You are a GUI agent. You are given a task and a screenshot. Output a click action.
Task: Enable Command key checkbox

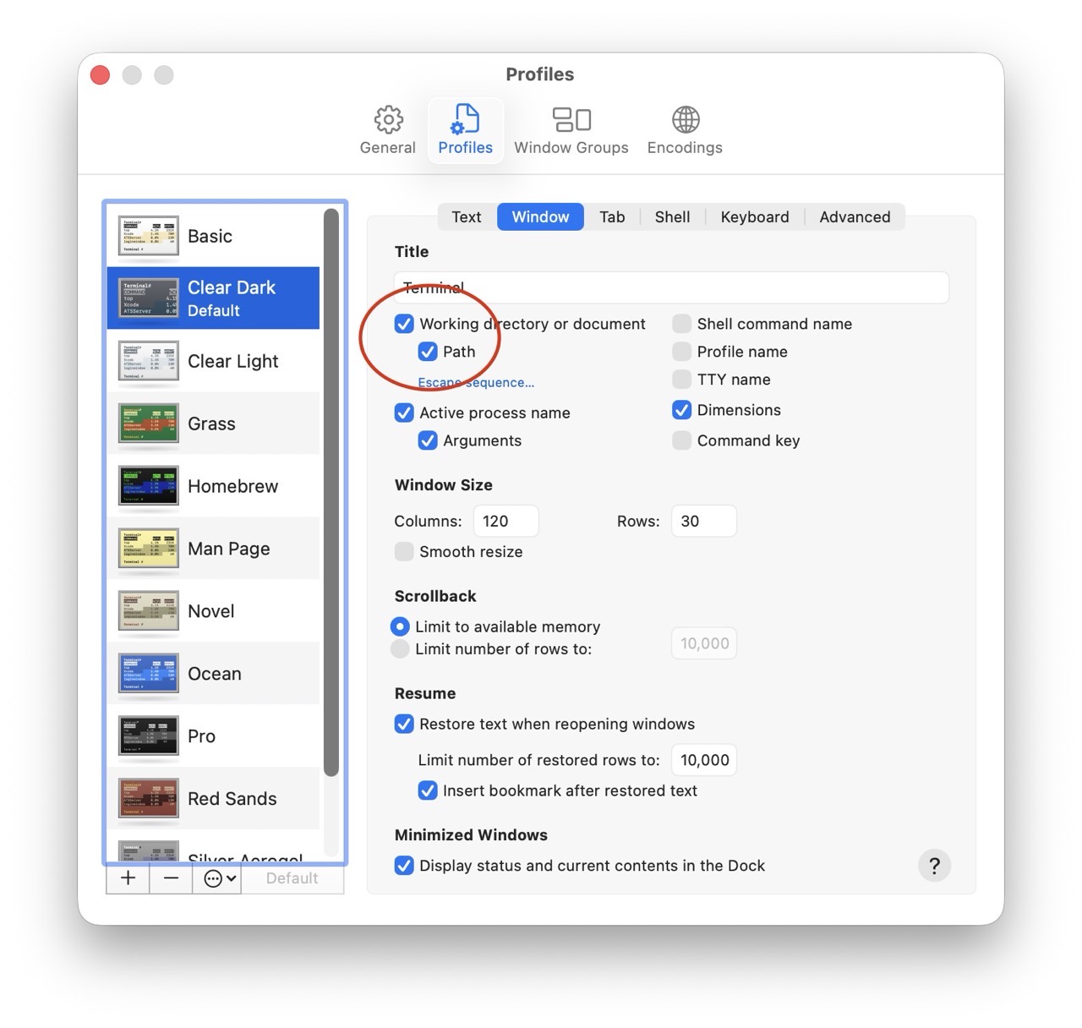[681, 440]
